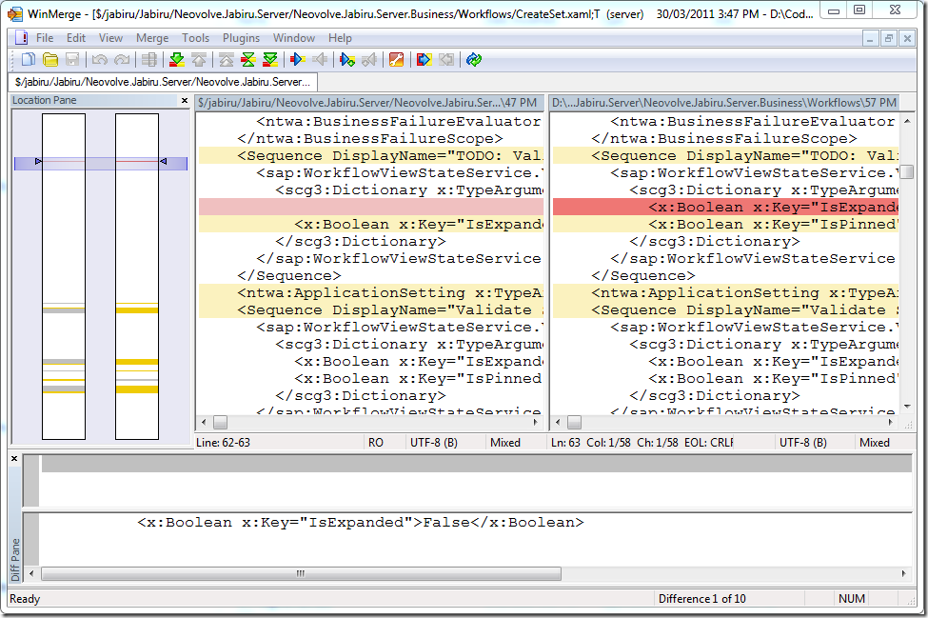The width and height of the screenshot is (928, 618).
Task: Click the right file bar in the Location Pane
Action: point(137,276)
